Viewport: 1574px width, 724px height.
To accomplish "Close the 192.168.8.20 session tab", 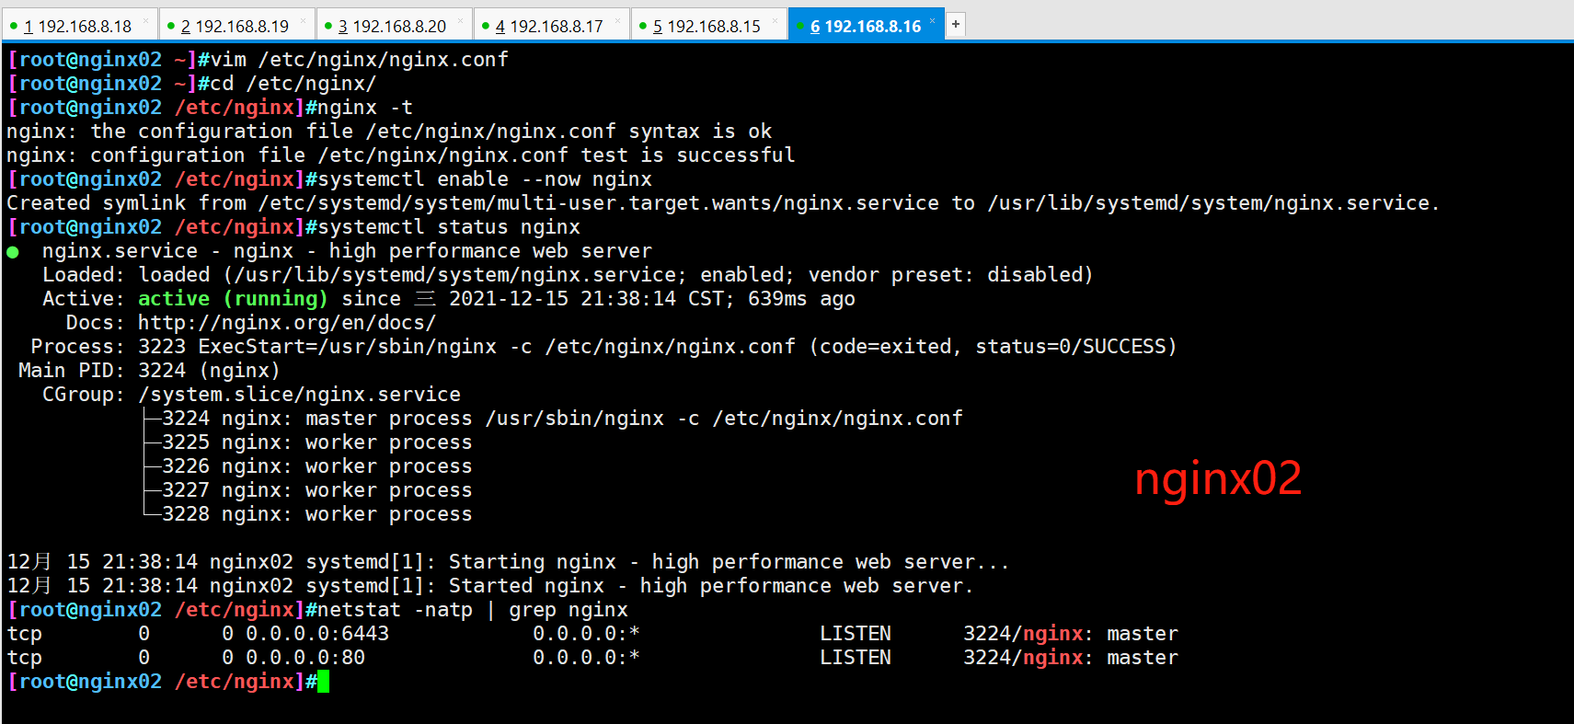I will (x=460, y=20).
